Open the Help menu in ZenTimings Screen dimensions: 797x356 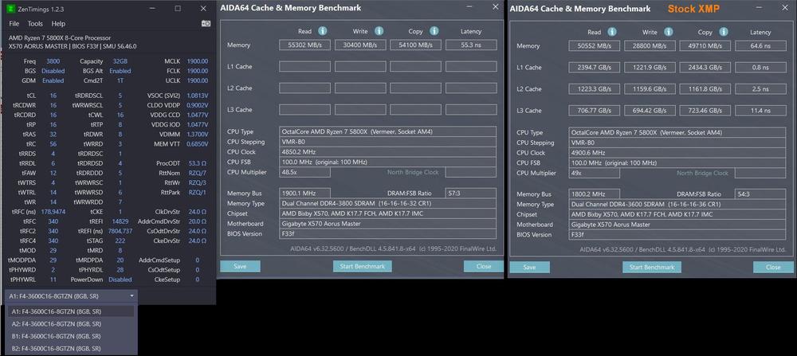coord(58,24)
